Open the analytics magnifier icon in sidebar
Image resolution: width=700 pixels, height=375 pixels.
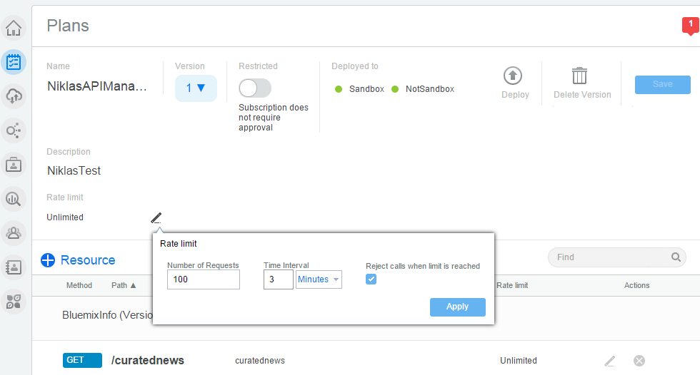[14, 199]
